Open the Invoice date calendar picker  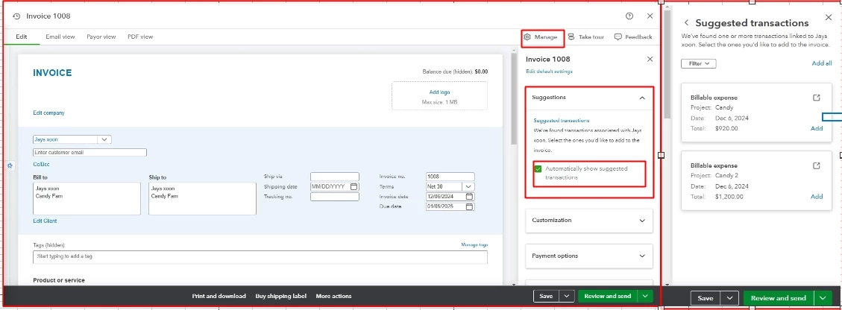pyautogui.click(x=469, y=196)
